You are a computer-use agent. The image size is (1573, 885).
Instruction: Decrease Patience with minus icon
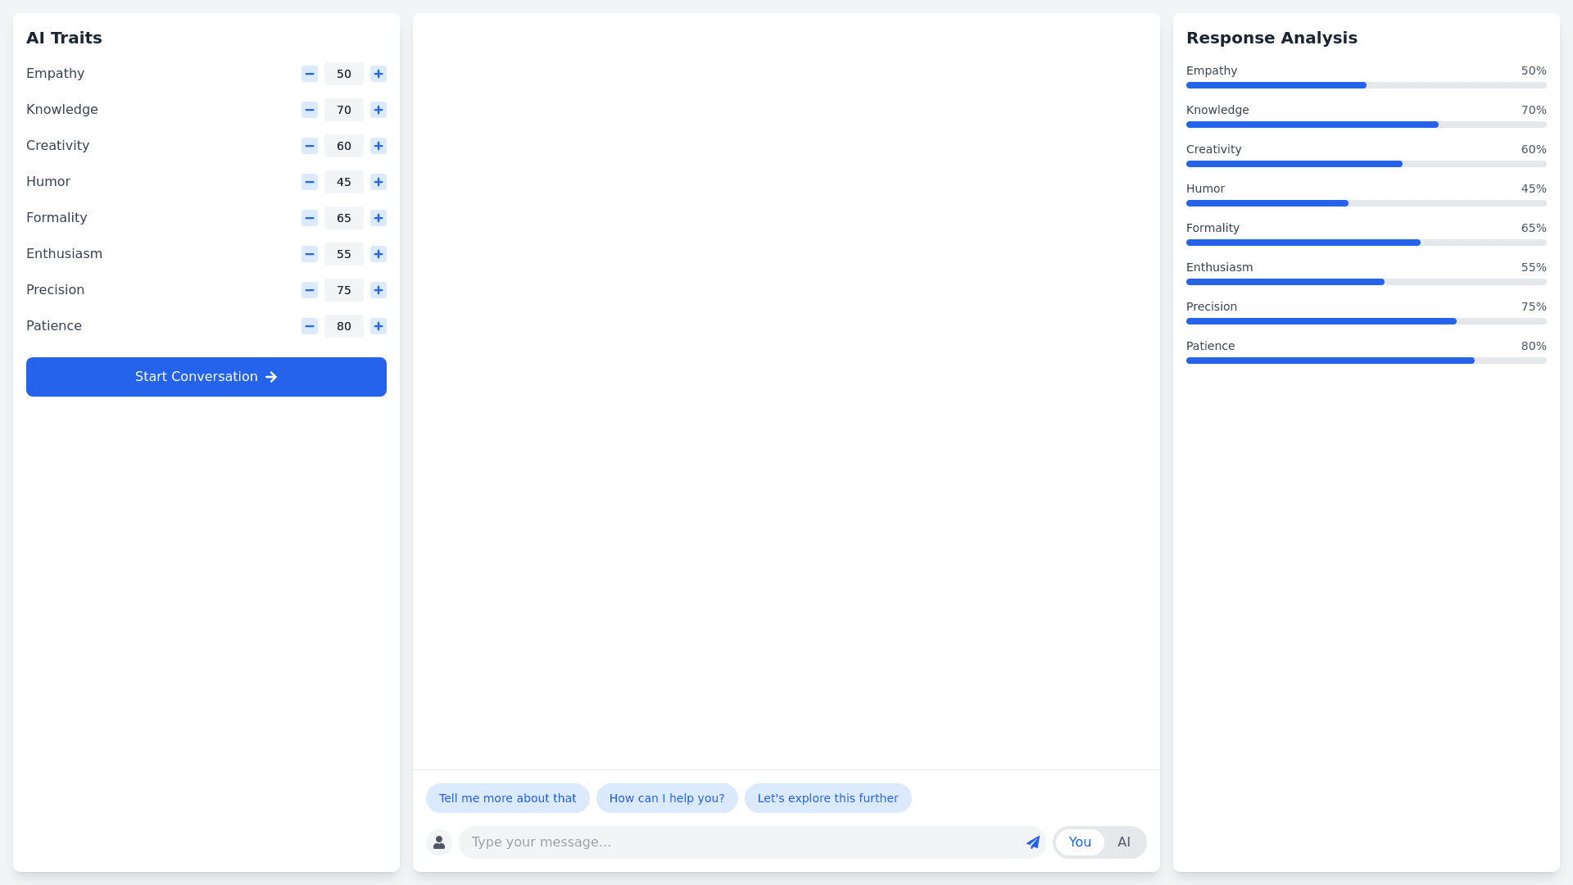coord(309,326)
